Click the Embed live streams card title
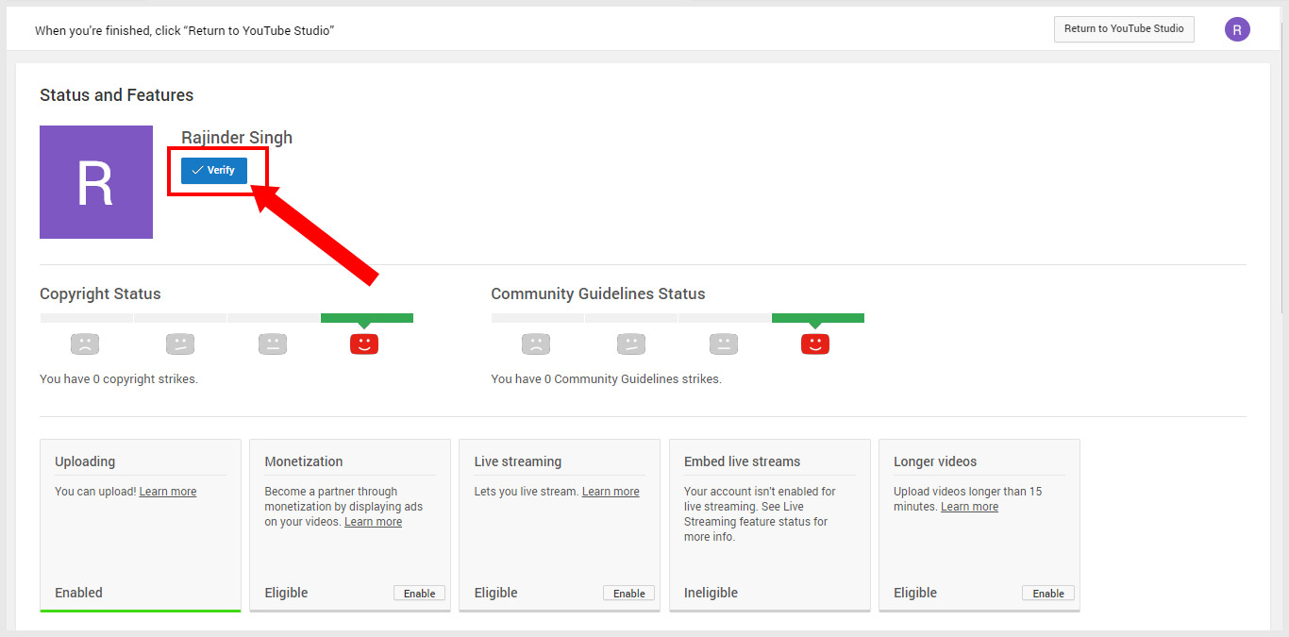 click(x=742, y=461)
